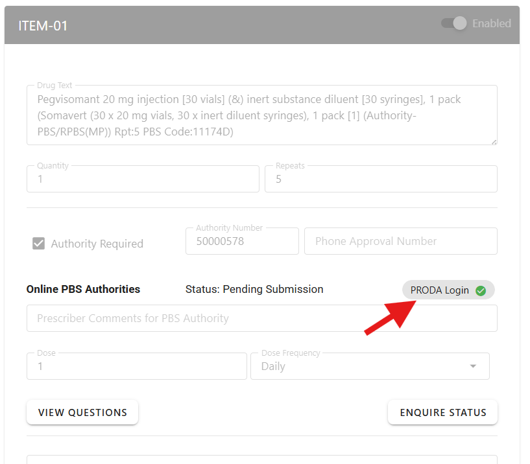Click the Prescriber Comments for PBS Authority field

(261, 318)
